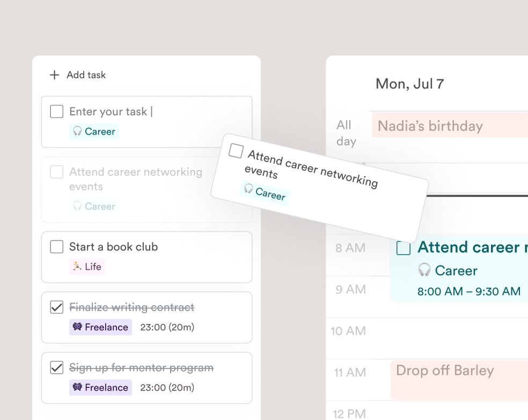This screenshot has width=528, height=420.
Task: Click the headphones icon on the Career tag
Action: [x=78, y=131]
